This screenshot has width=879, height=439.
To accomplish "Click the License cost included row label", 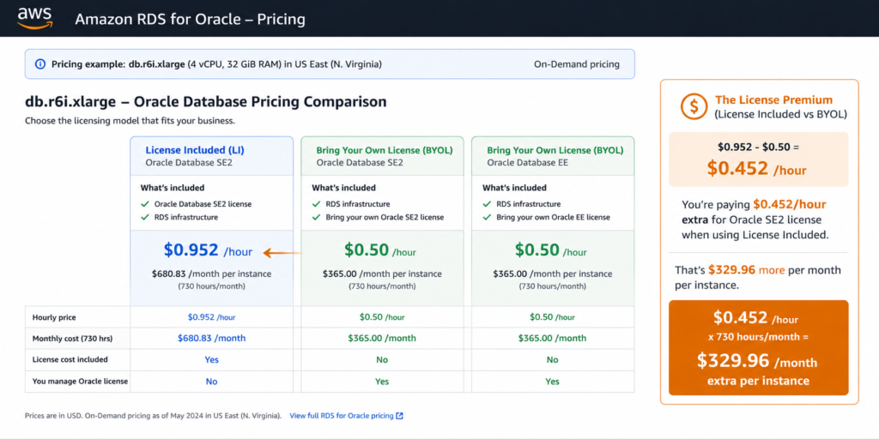I will point(70,359).
